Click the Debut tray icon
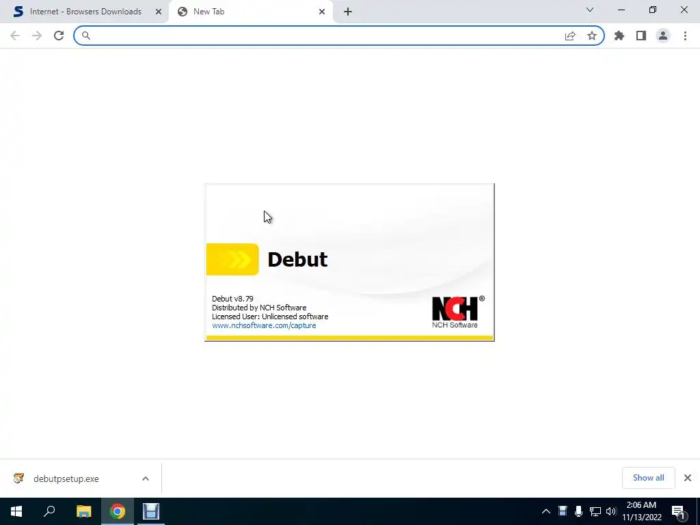This screenshot has width=700, height=525. click(x=563, y=511)
